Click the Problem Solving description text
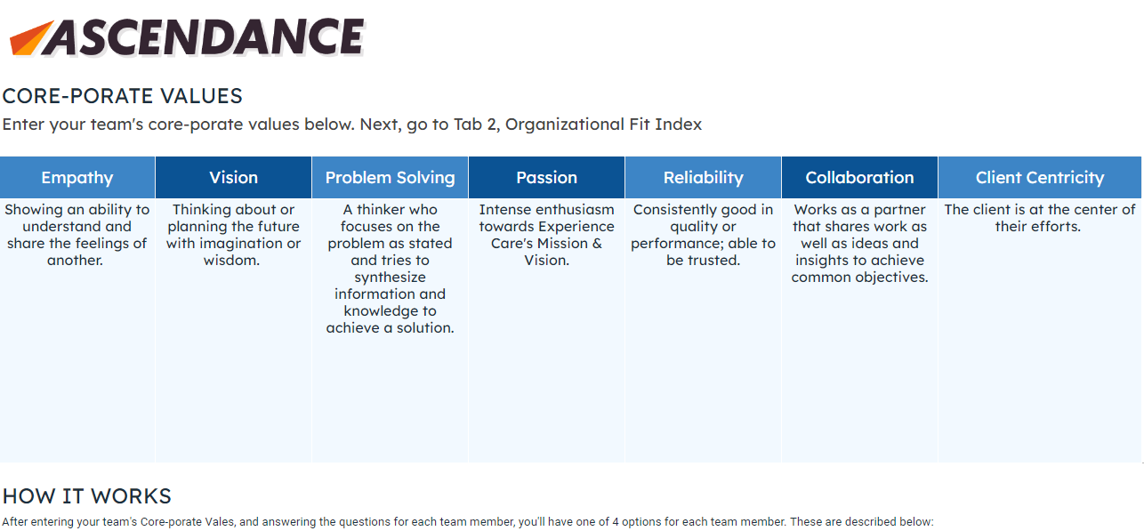Viewport: 1144px width, 531px height. [390, 269]
